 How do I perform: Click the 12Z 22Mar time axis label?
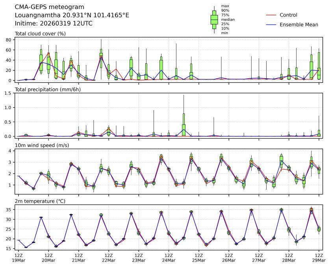[109, 258]
